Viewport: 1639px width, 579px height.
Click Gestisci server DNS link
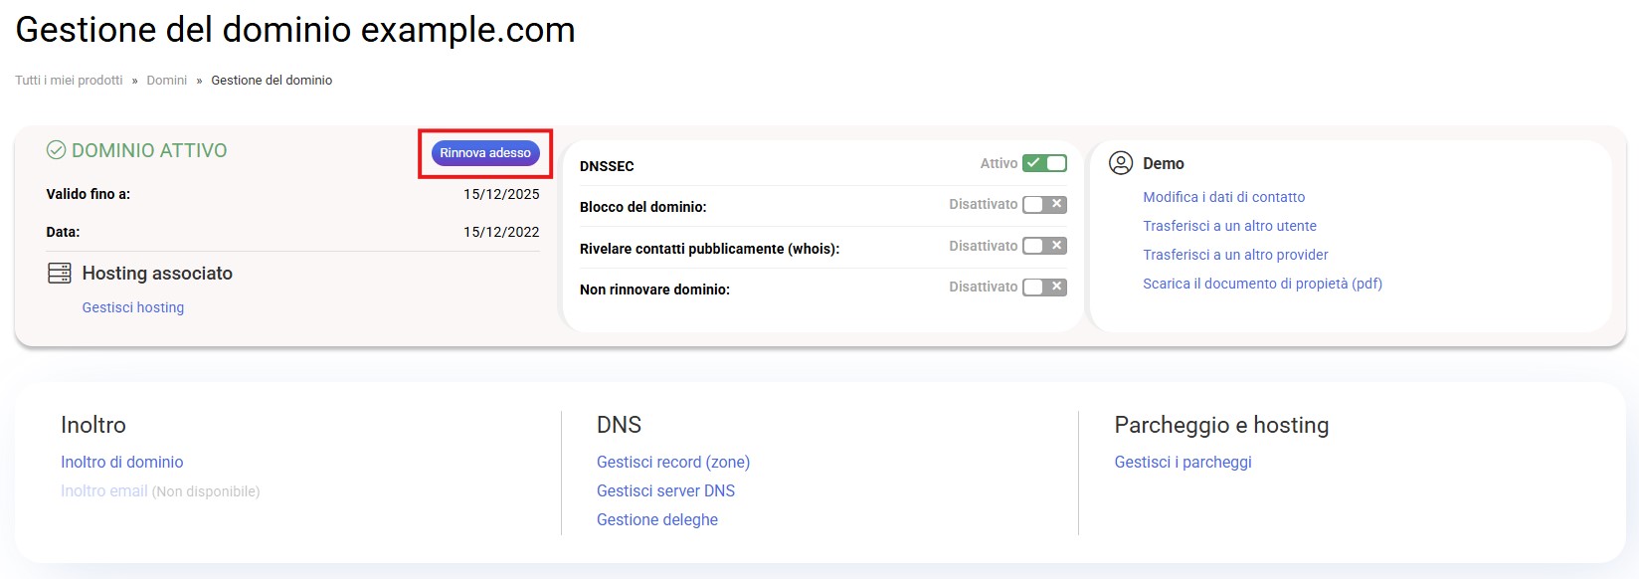point(665,490)
